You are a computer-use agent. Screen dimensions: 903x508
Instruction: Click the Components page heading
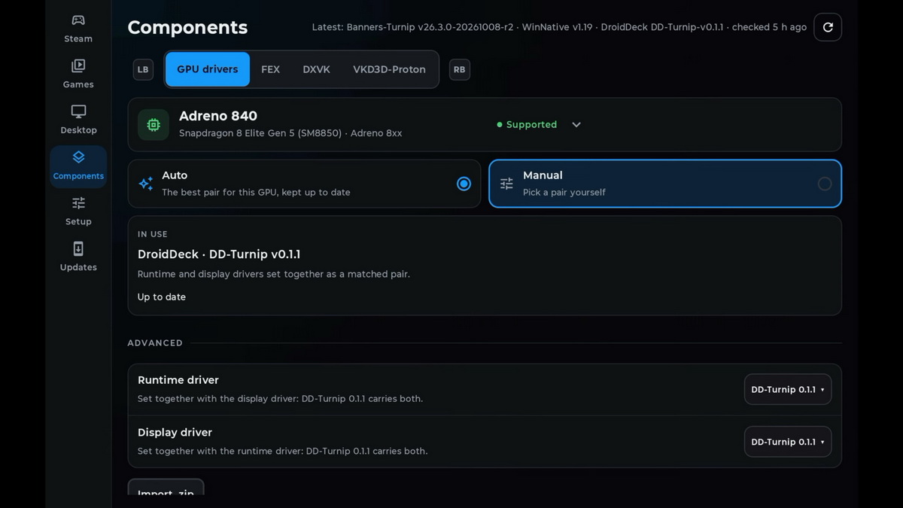click(187, 27)
